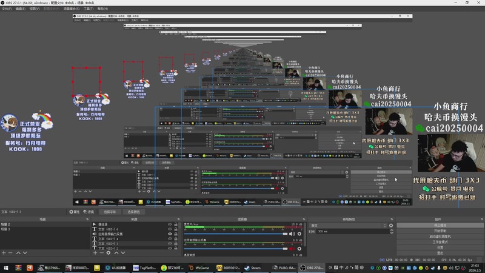Mute the 麦克风/Aux speaker icon

[x=292, y=234]
